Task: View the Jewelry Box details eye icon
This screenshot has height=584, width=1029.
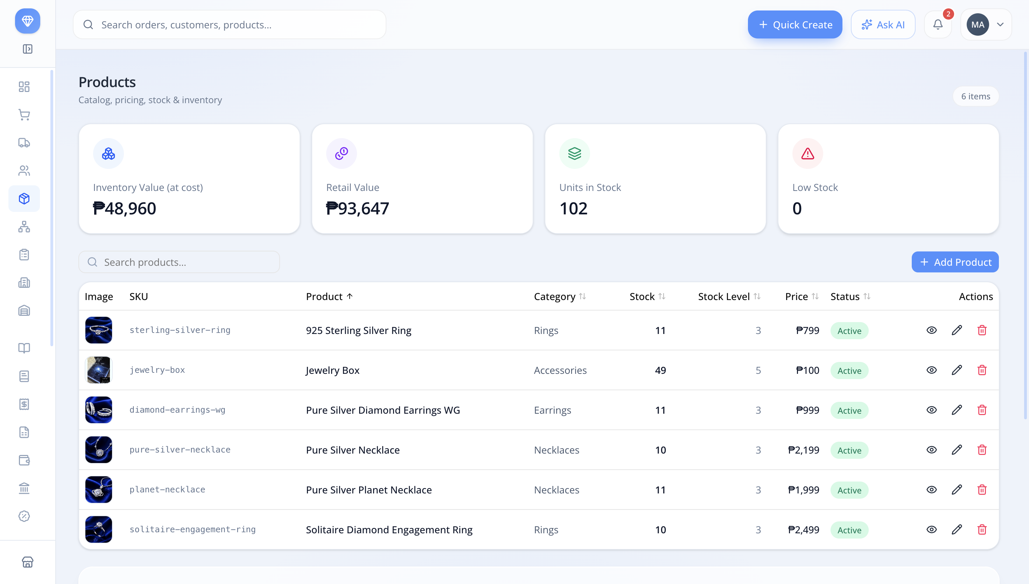Action: pos(931,370)
